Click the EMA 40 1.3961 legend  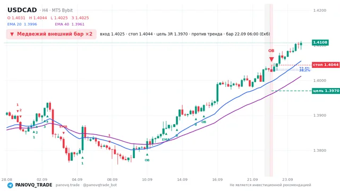tap(70, 24)
